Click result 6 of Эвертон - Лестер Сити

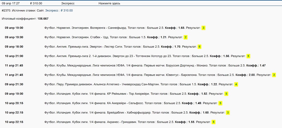tap(199, 47)
